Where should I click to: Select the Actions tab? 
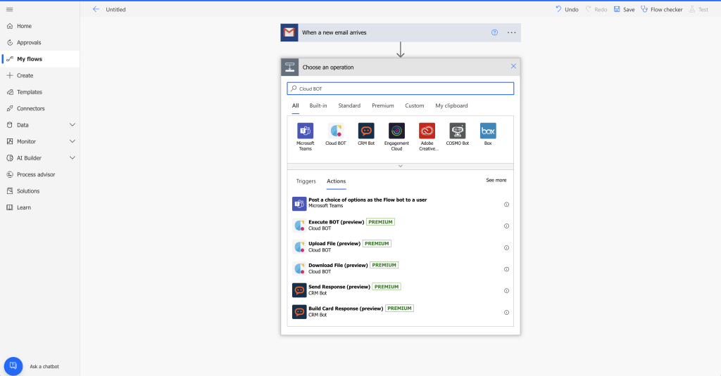pos(336,181)
